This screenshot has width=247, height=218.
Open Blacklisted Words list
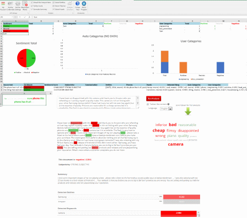point(25,6)
